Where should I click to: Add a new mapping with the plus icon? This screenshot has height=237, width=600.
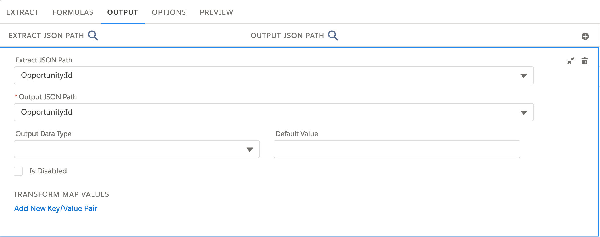pyautogui.click(x=585, y=36)
